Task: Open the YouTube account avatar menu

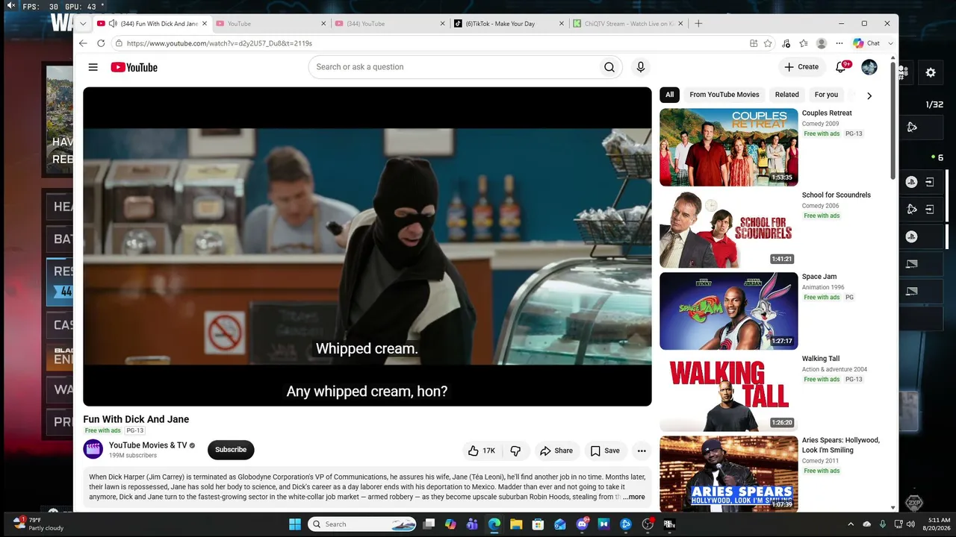Action: pyautogui.click(x=869, y=67)
